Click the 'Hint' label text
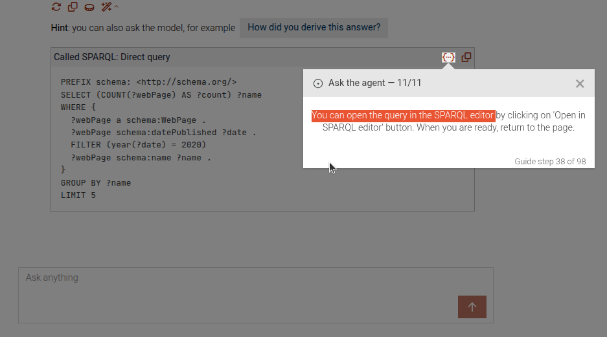Viewport: 607px width, 337px height. [60, 28]
